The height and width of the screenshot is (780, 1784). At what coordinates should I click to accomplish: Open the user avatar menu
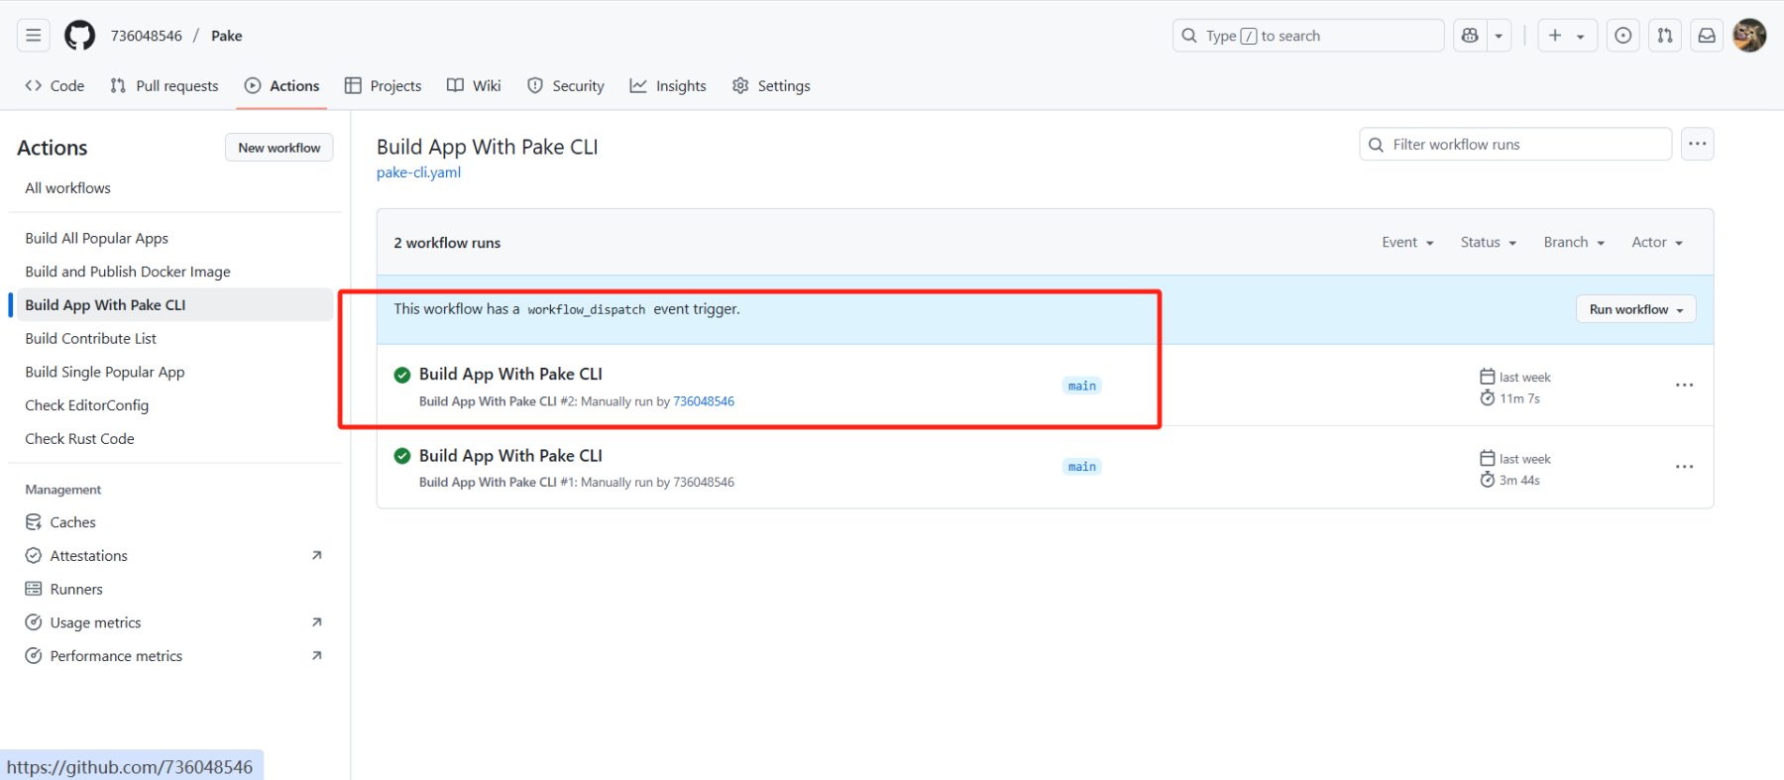(x=1749, y=36)
